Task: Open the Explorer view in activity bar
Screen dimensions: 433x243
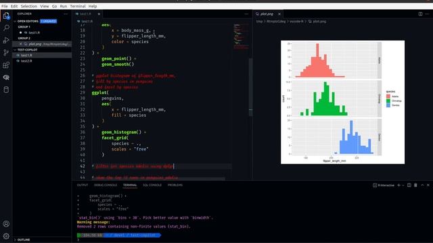Action: pyautogui.click(x=6, y=16)
